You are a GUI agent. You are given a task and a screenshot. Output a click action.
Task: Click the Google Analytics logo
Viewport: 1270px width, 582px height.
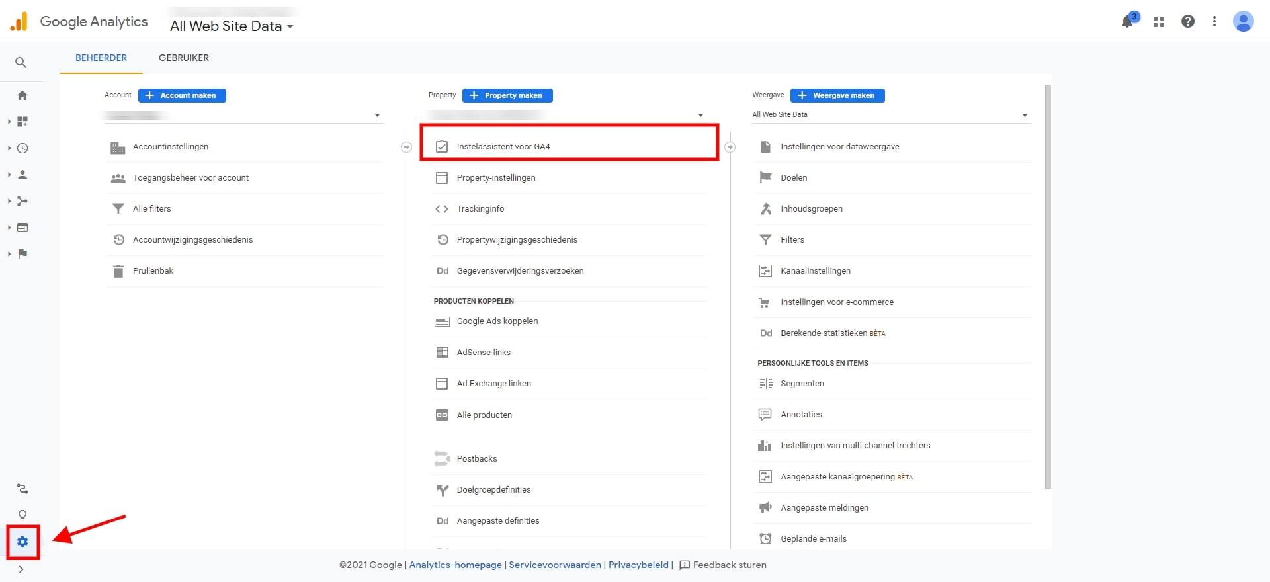pyautogui.click(x=79, y=21)
